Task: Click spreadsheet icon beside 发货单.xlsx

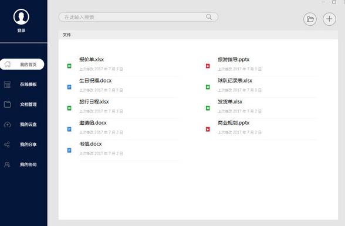Action: [208, 108]
